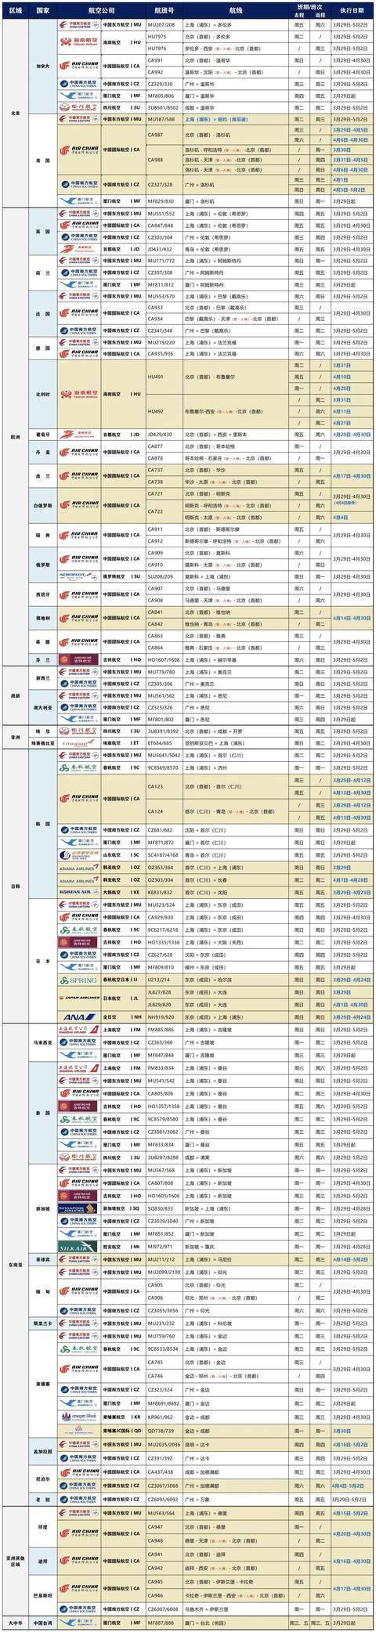The image size is (376, 1632).
Task: Click the SilkAir logo beside MI972/971
Action: click(x=78, y=1245)
